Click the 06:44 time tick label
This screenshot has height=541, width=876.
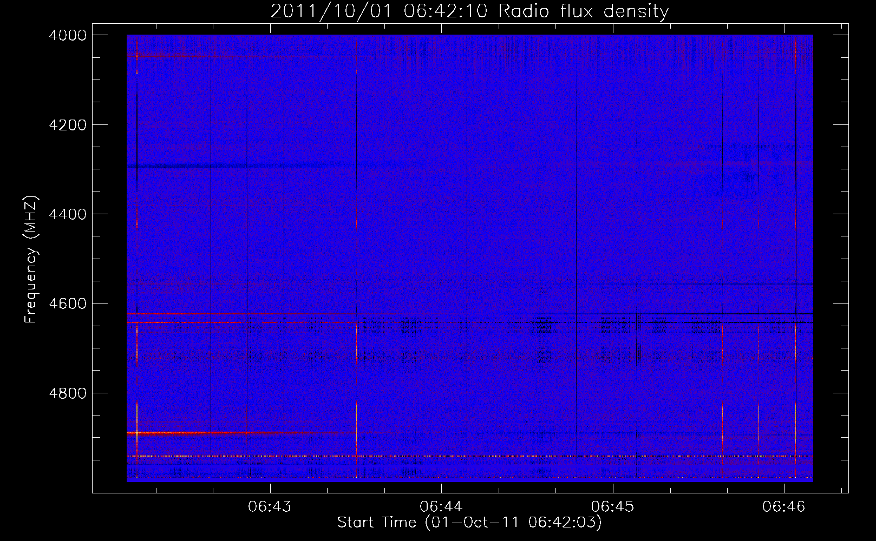pyautogui.click(x=441, y=507)
